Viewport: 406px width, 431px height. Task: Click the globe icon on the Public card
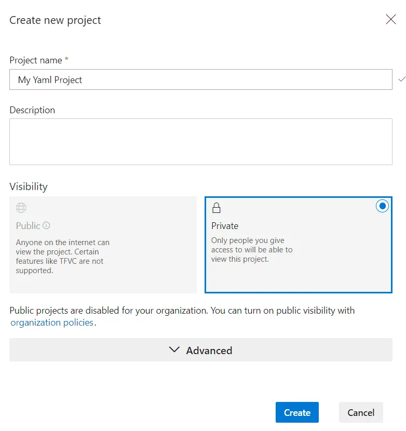pyautogui.click(x=21, y=207)
